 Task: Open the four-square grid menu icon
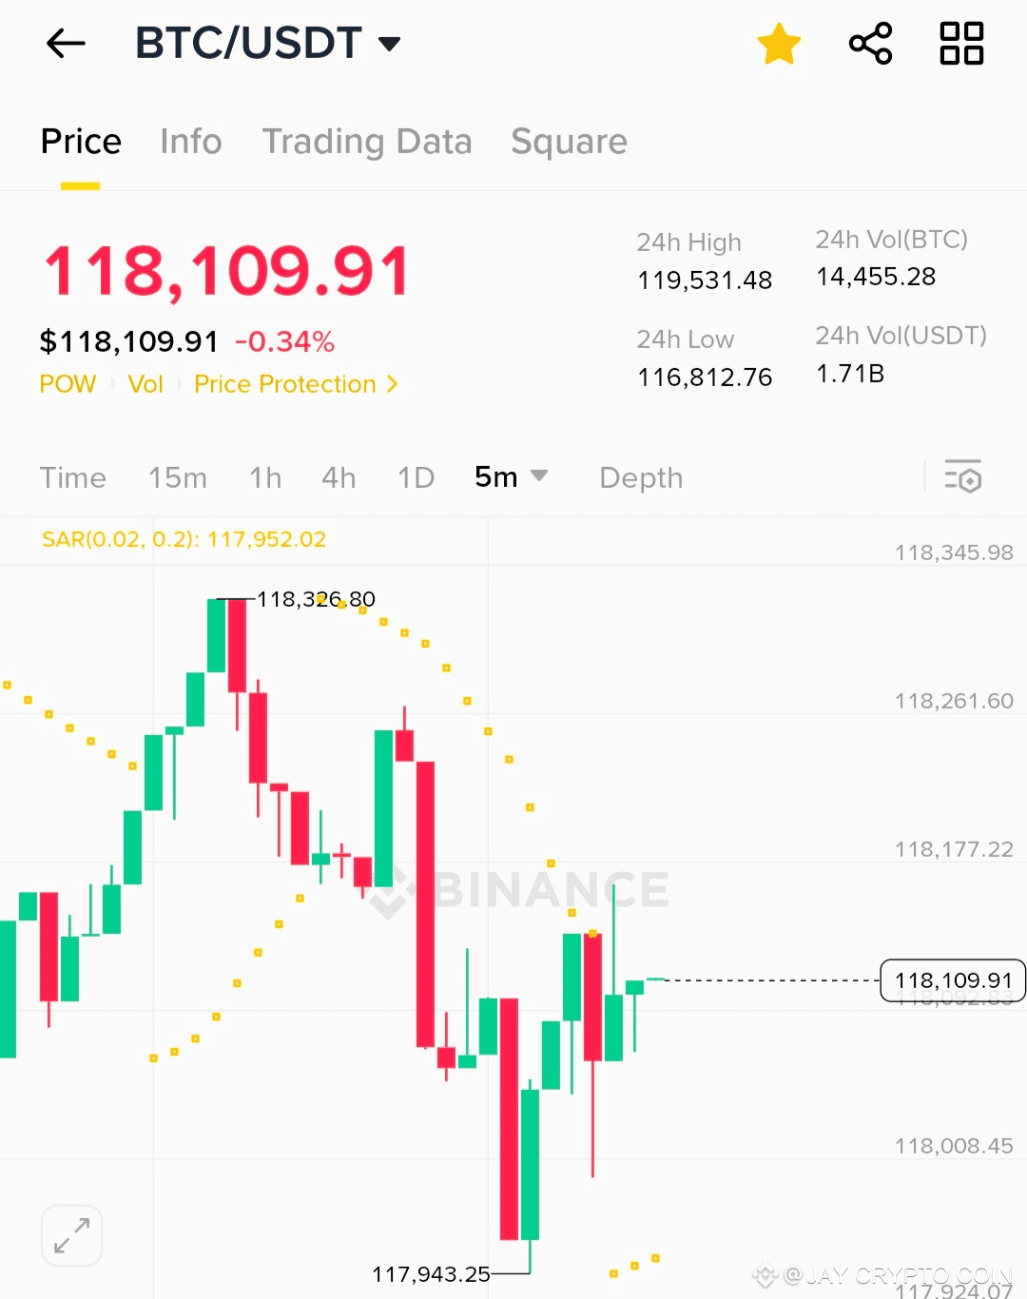point(961,43)
